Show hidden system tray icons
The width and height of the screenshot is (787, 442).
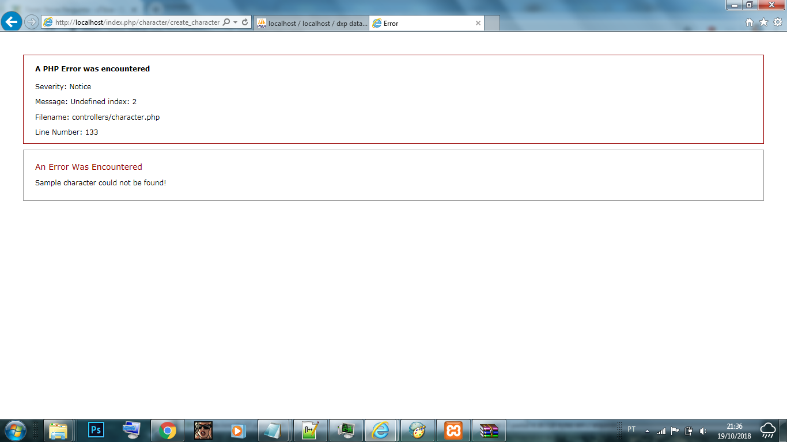coord(647,430)
